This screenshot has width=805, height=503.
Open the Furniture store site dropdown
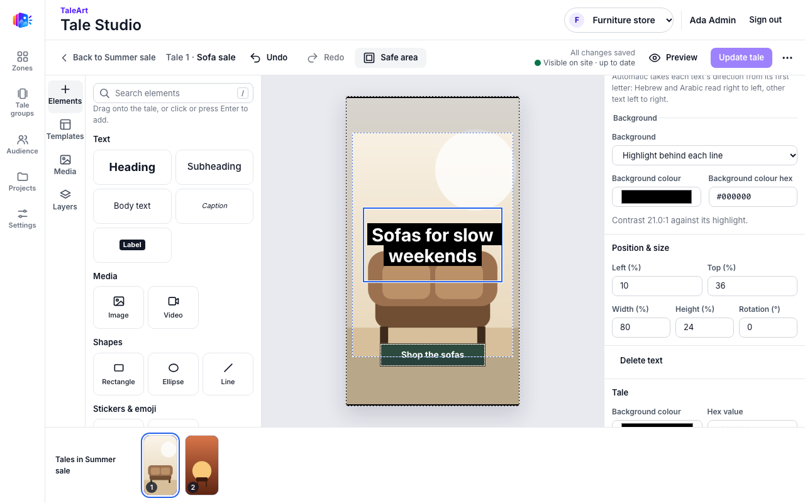(x=619, y=20)
